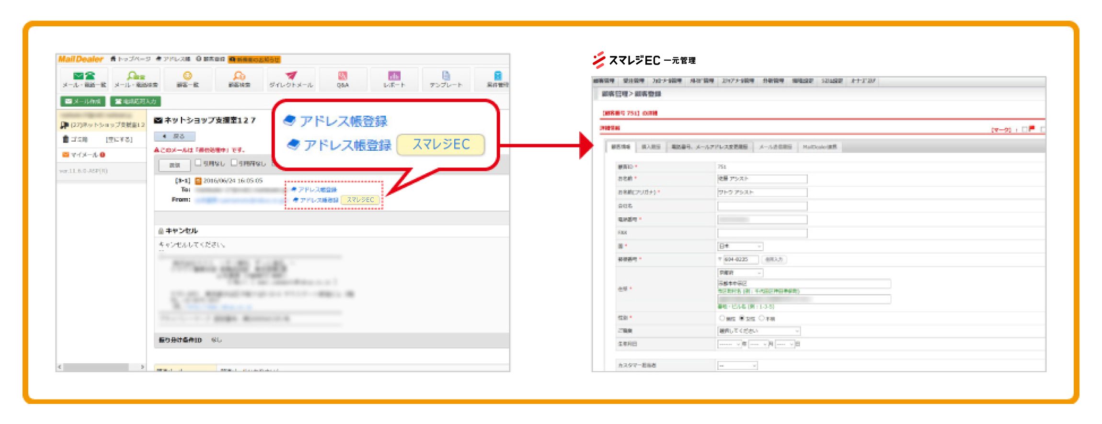Open the 環境設定 menu in スマレジEC
Image resolution: width=1102 pixels, height=424 pixels.
coord(802,81)
